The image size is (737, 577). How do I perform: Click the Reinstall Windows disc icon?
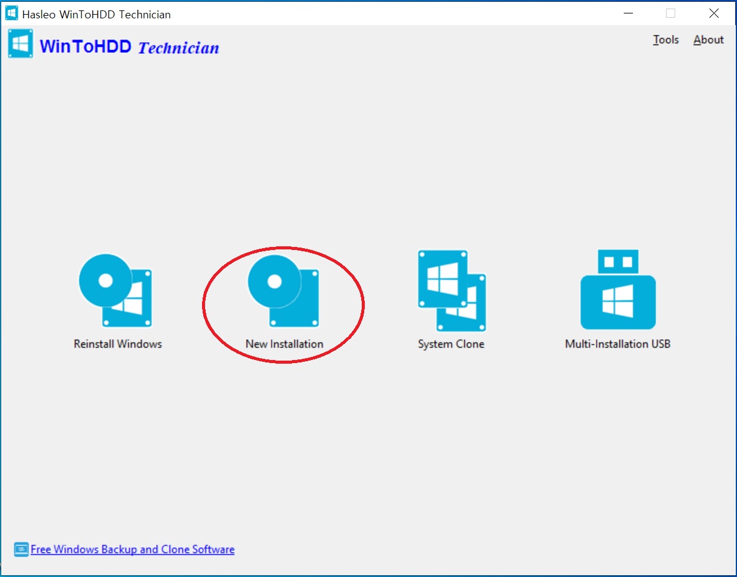(116, 290)
